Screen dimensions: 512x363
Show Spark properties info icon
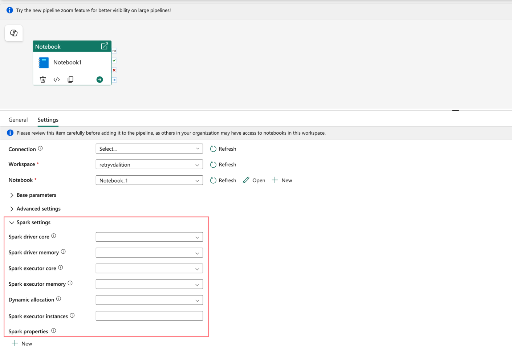tap(54, 330)
